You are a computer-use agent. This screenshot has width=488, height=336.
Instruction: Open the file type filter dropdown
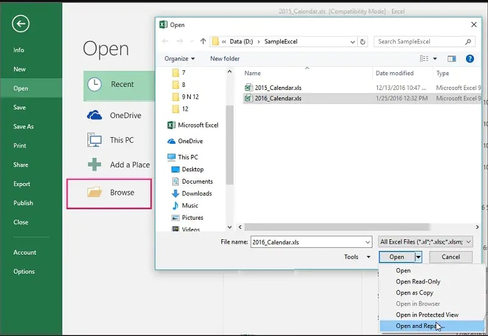pos(426,242)
